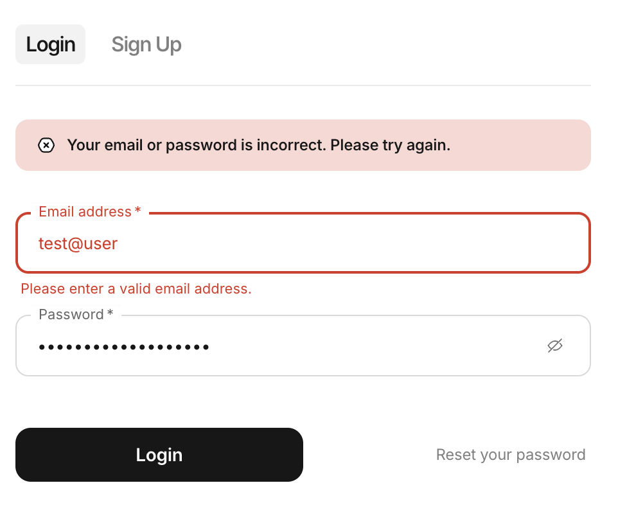Viewport: 618px width, 510px height.
Task: Click the Email address field label
Action: 85,212
